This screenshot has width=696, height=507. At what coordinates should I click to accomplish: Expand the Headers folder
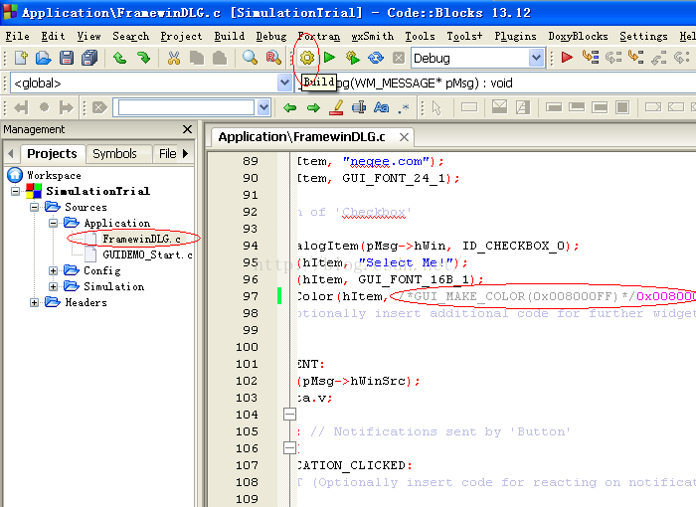tap(34, 302)
